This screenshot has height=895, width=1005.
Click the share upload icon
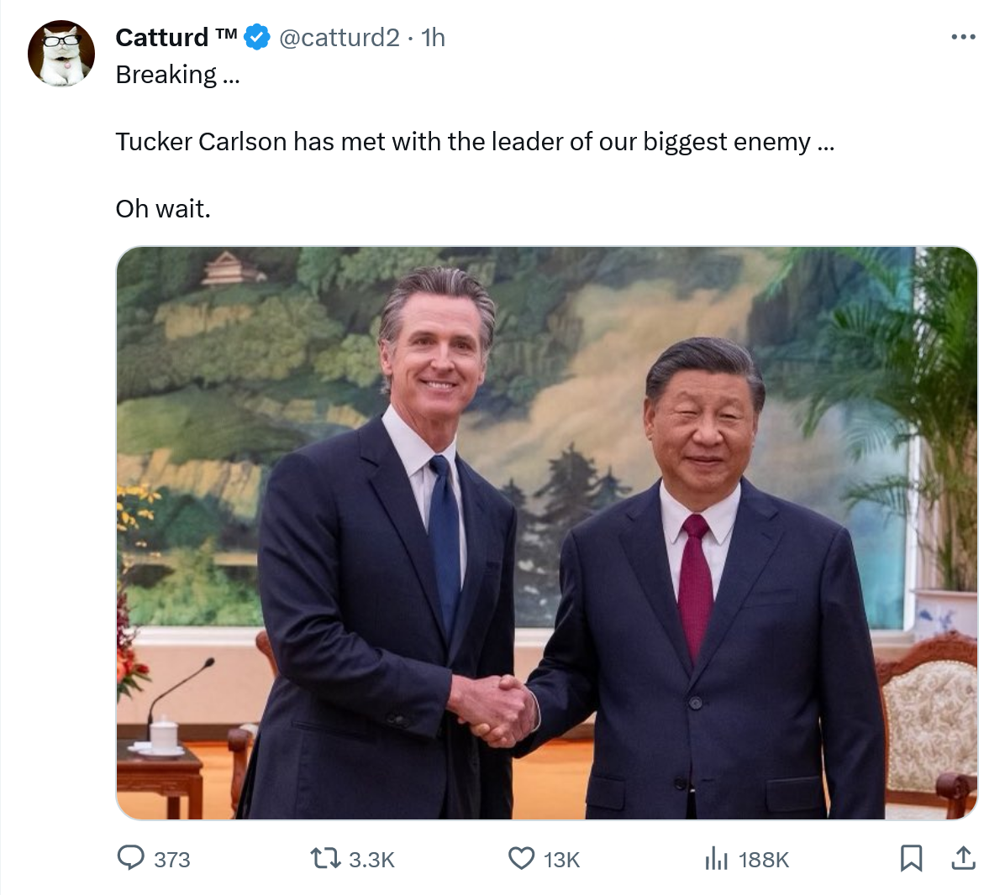[x=963, y=858]
